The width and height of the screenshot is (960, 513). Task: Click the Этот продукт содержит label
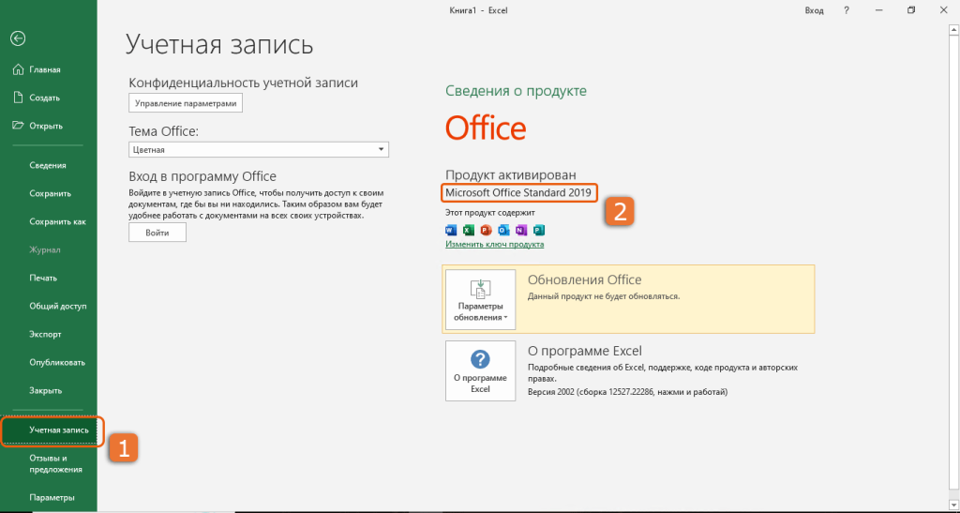[x=490, y=213]
